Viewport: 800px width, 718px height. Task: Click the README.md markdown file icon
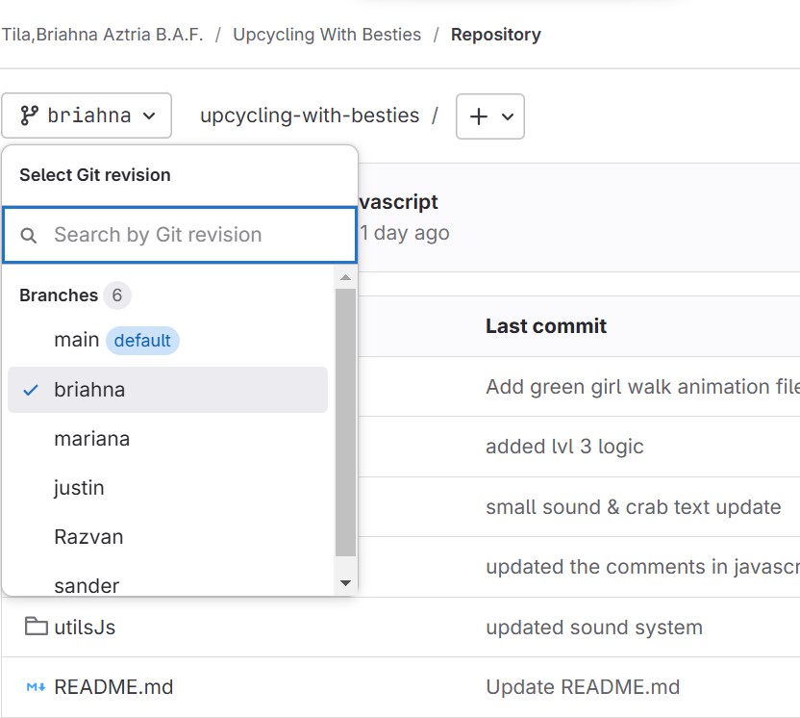37,687
